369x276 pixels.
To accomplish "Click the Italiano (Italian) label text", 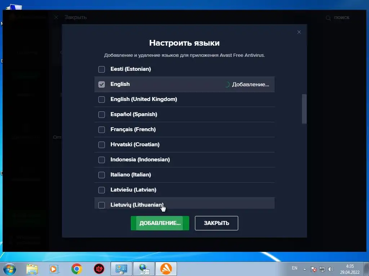I will pyautogui.click(x=130, y=175).
